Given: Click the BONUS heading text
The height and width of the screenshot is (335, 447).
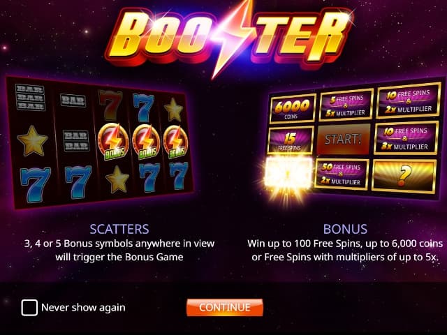Looking at the screenshot, I should (x=345, y=229).
